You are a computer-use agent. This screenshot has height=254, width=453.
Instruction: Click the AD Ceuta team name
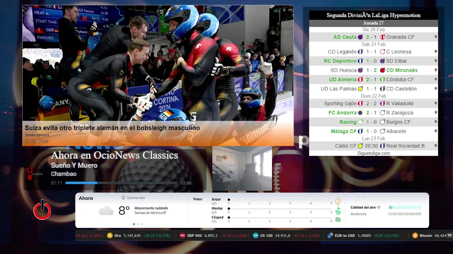(345, 37)
